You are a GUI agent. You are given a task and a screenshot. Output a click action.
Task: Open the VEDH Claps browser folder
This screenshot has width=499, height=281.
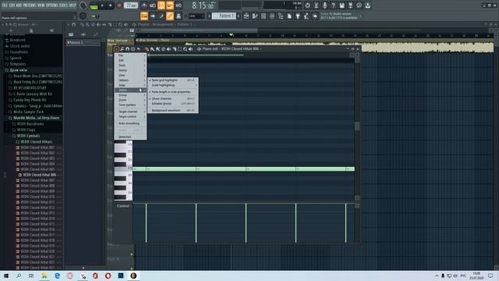[26, 130]
